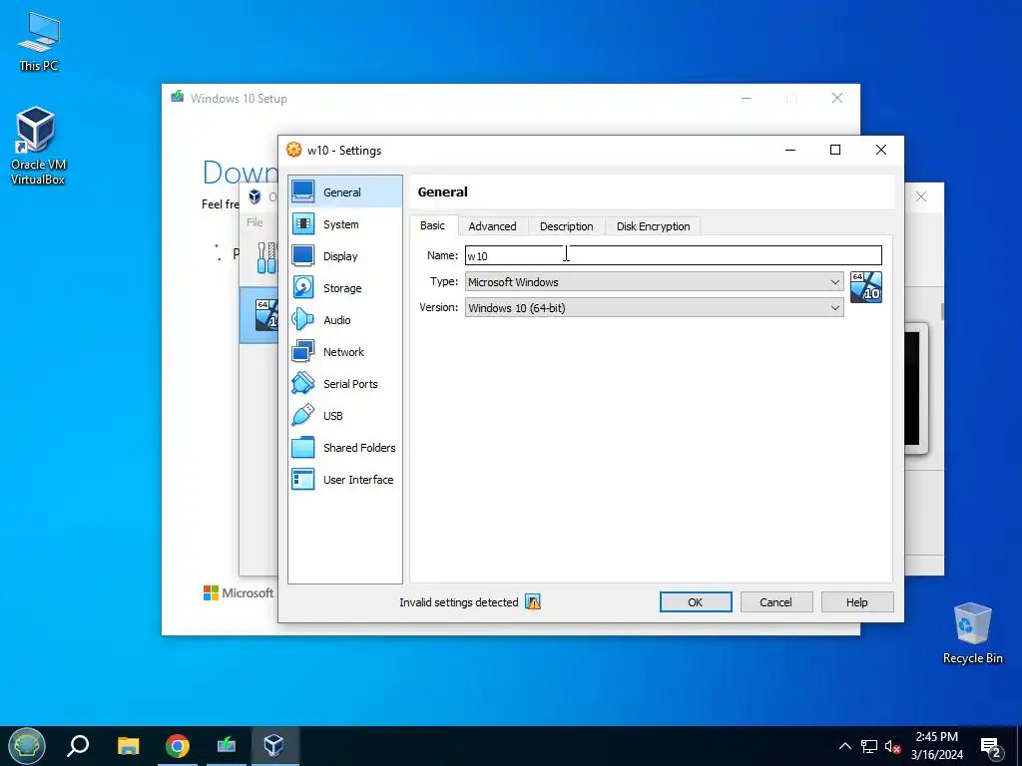Open User Interface settings icon
Image resolution: width=1022 pixels, height=766 pixels.
pos(303,480)
